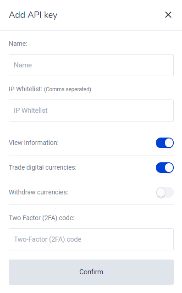Screen dimensions: 182x293
Task: Close the Add API key dialog
Action: coord(168,15)
